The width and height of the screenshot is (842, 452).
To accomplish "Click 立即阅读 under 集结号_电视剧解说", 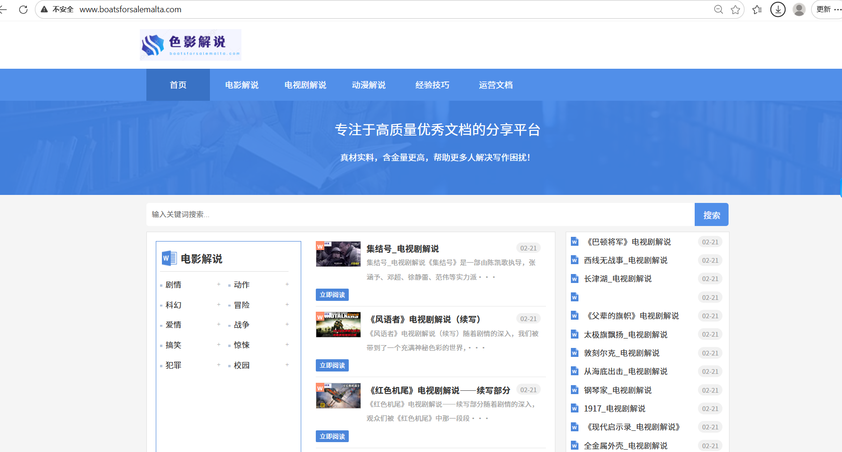I will tap(332, 294).
